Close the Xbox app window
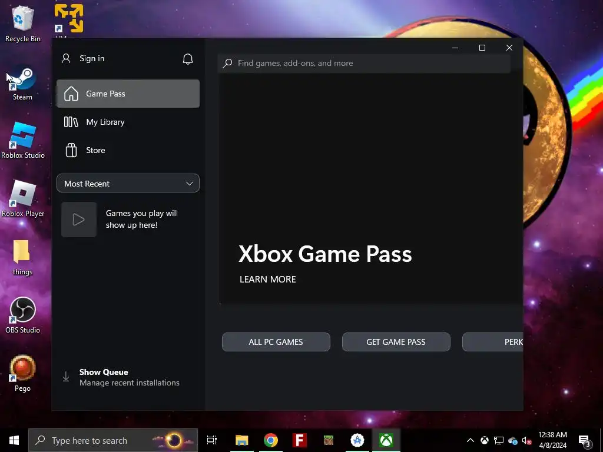The image size is (603, 452). click(x=509, y=48)
